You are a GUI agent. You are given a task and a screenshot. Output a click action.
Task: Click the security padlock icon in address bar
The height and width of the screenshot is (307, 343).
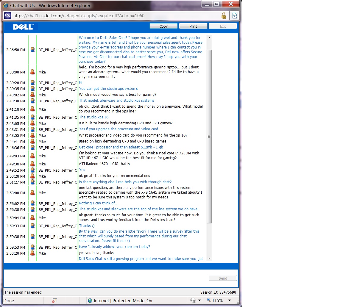224,15
